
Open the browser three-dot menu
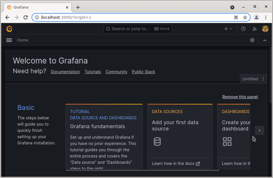click(265, 17)
